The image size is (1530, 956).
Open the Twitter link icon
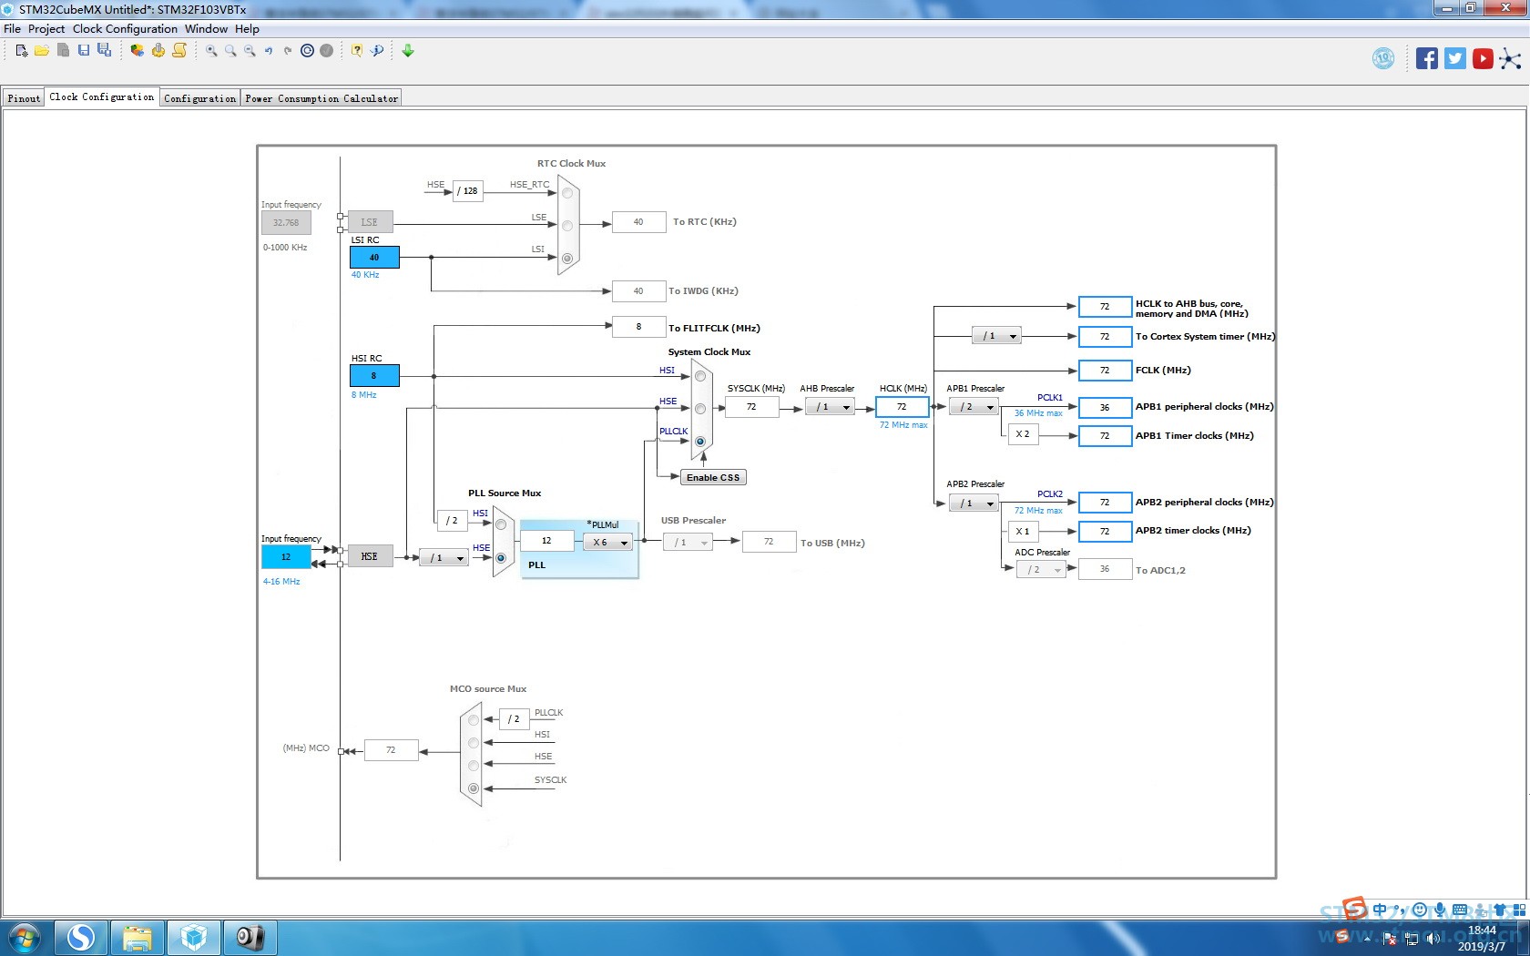1455,59
